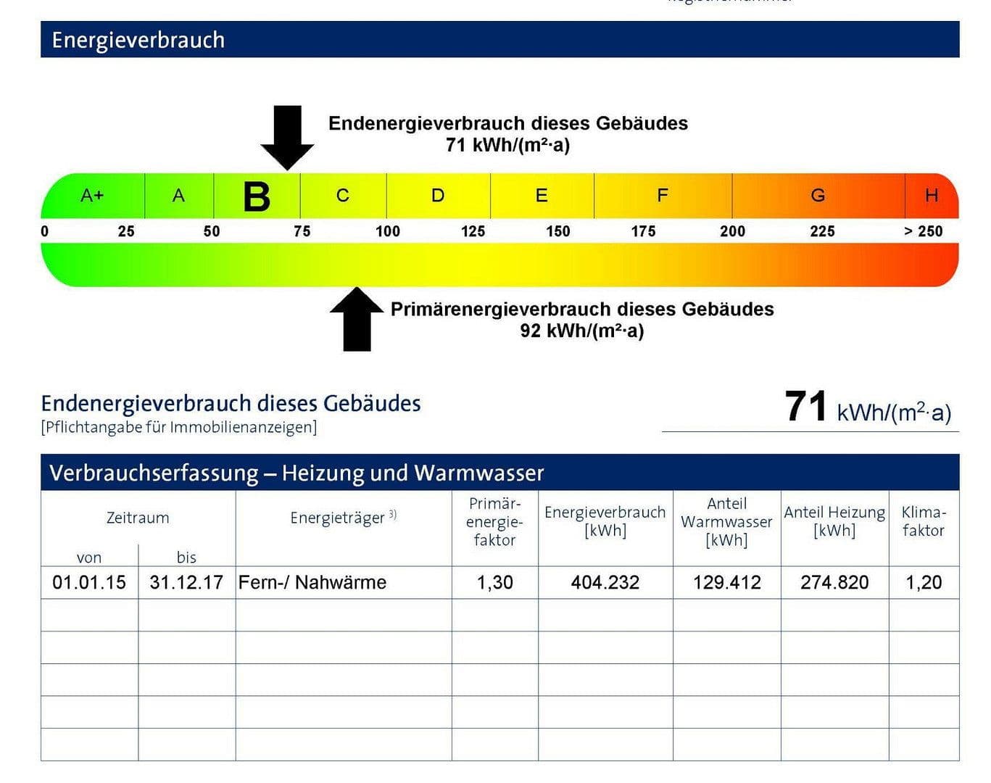Click the 'Primärenergiefaktor' column header
Screen dimensions: 991x783
(x=494, y=522)
